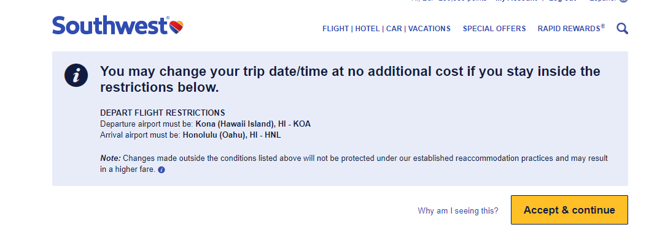Open the SPECIAL OFFERS menu

[x=494, y=29]
